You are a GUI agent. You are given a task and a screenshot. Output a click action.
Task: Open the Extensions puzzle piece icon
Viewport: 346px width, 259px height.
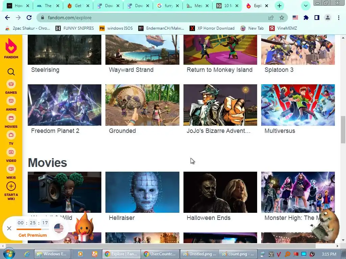pyautogui.click(x=306, y=18)
